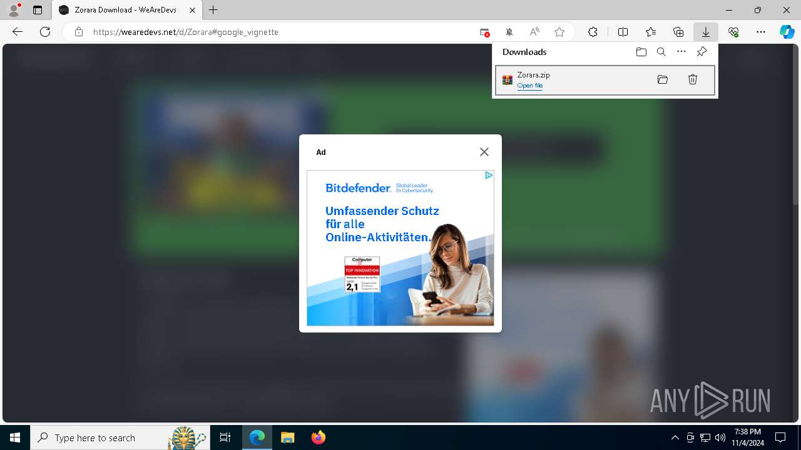Open a new tab with plus button

213,10
